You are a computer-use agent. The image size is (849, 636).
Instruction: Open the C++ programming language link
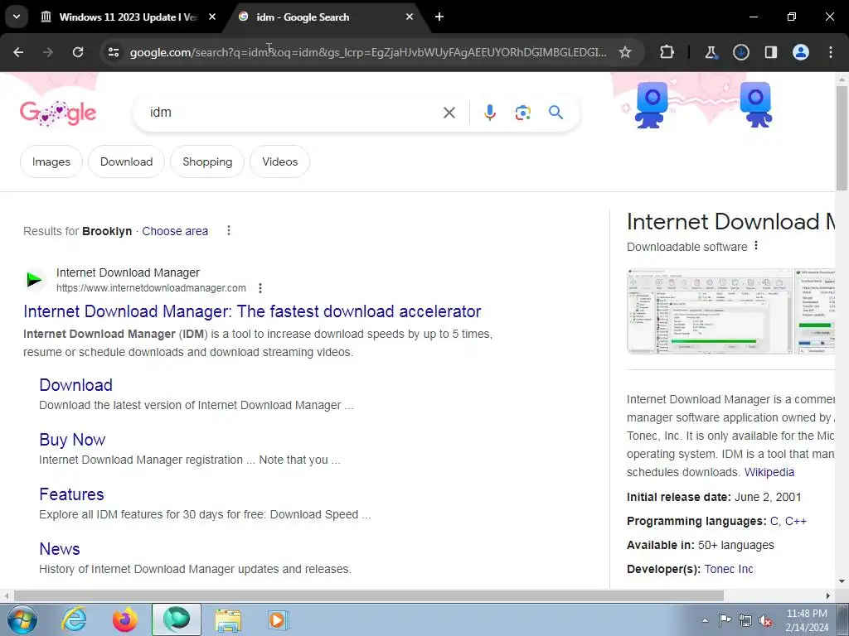click(796, 522)
